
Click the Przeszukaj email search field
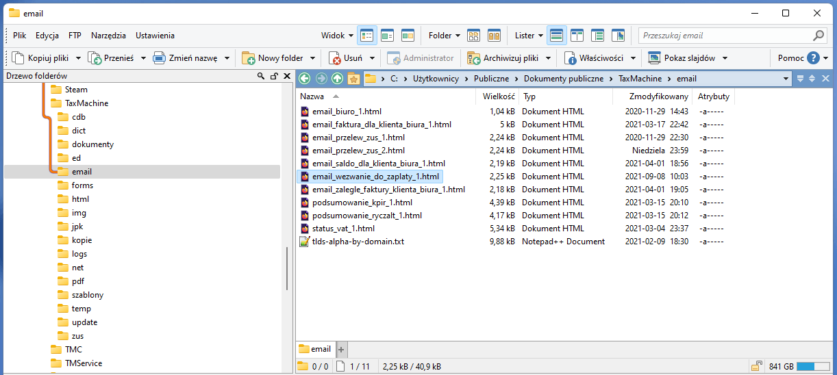(725, 36)
